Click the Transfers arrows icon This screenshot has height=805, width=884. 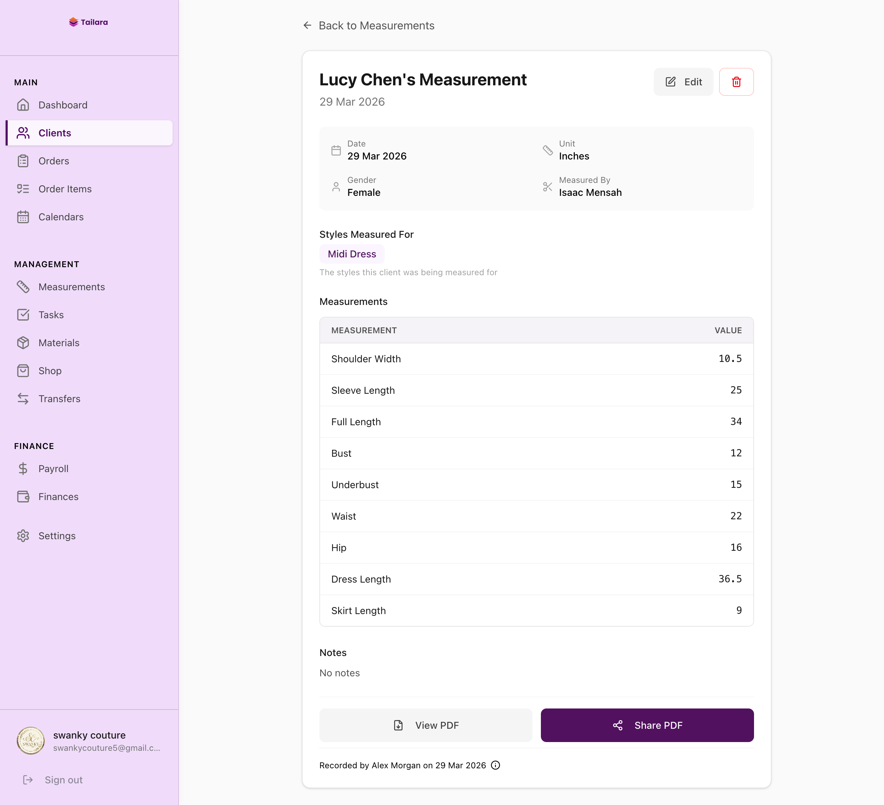[x=23, y=399]
